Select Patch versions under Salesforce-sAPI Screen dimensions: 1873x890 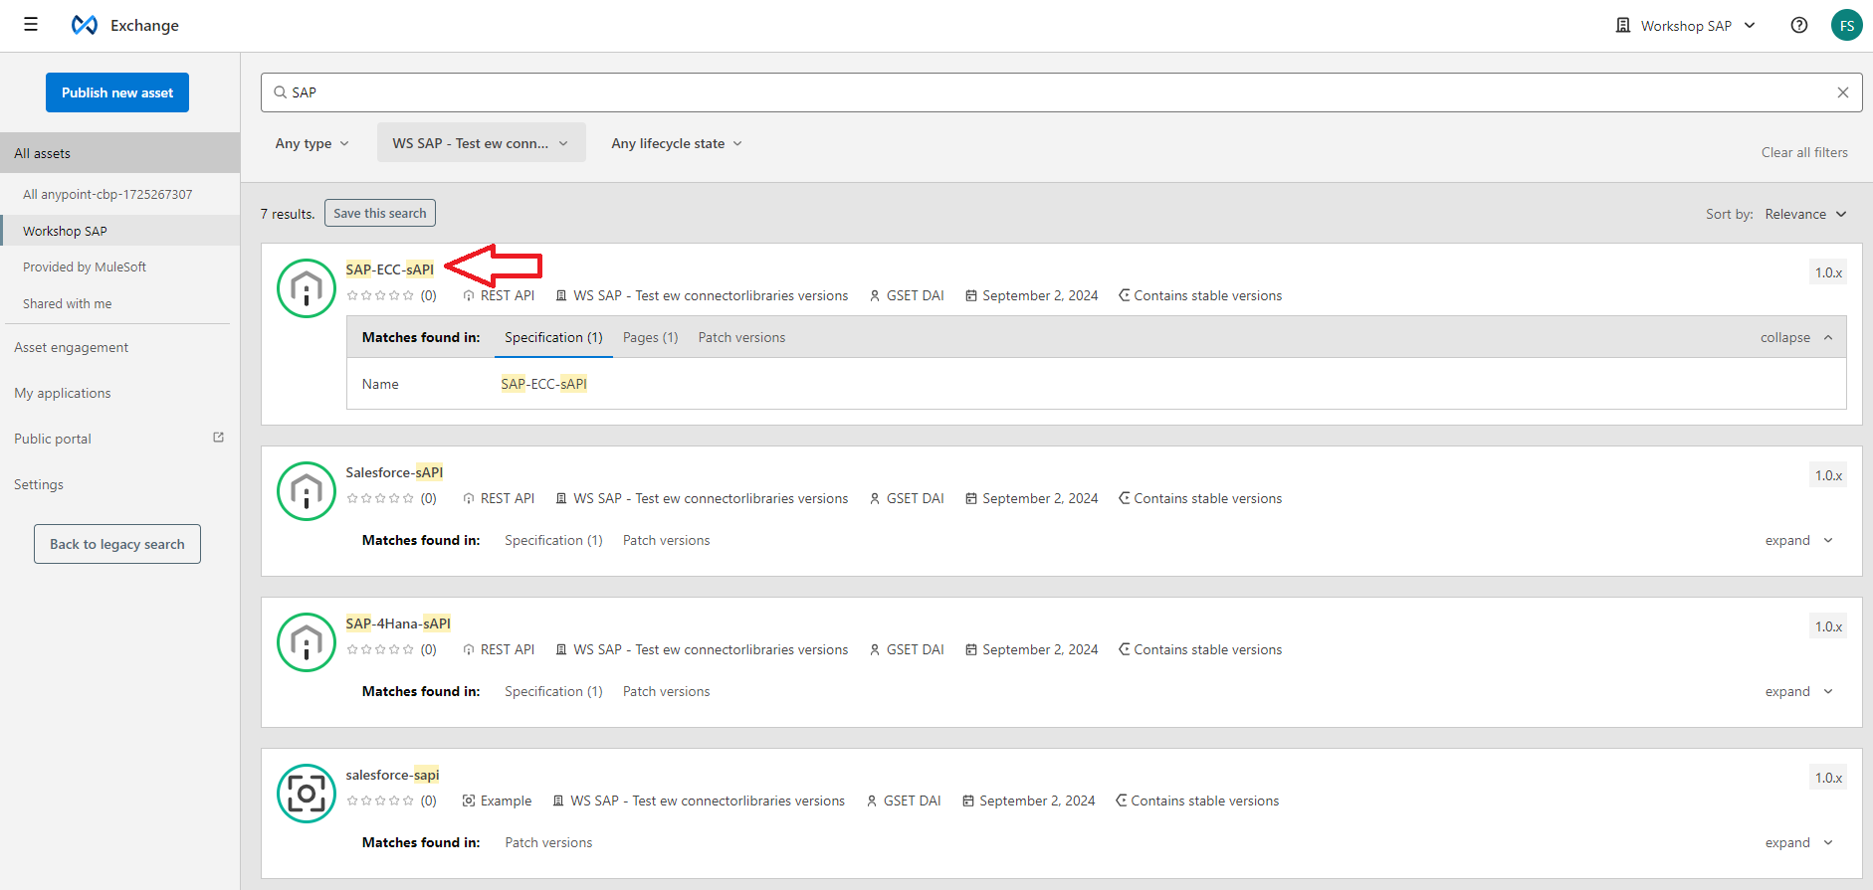pos(666,540)
